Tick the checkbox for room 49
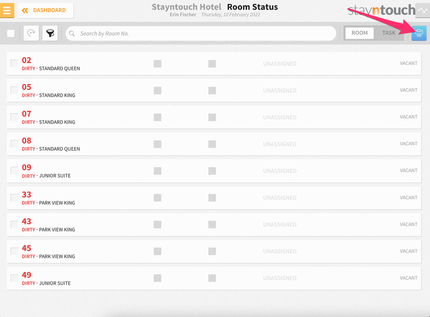Image resolution: width=430 pixels, height=317 pixels. (x=14, y=278)
